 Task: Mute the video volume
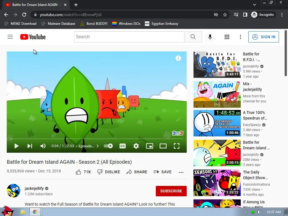coord(43,146)
